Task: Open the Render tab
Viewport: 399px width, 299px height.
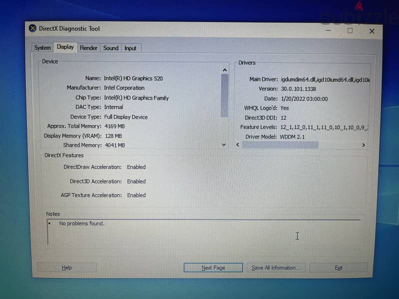Action: tap(89, 48)
